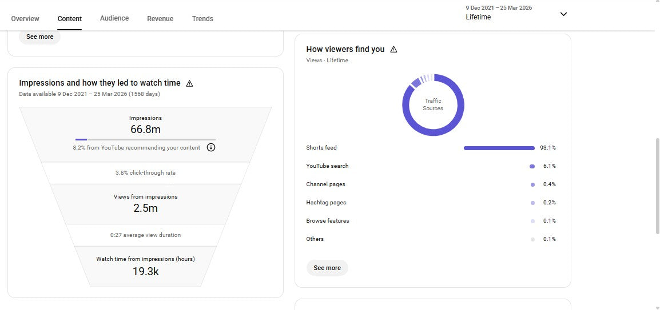Click the Data available 1568 days text
660x310 pixels.
click(x=89, y=94)
